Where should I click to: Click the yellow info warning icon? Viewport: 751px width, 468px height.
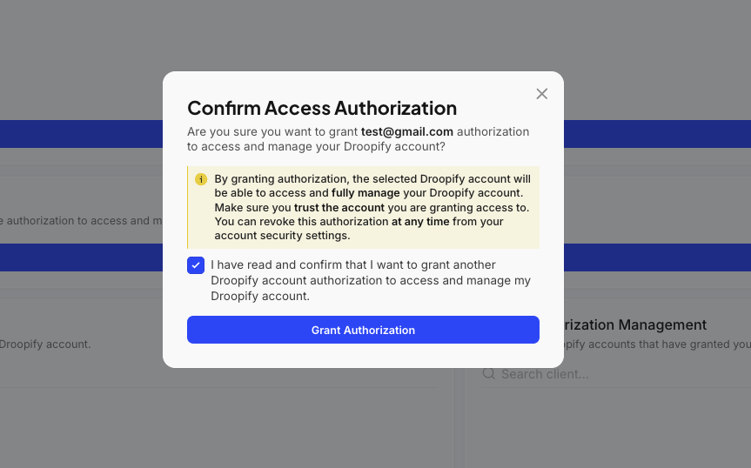click(201, 179)
